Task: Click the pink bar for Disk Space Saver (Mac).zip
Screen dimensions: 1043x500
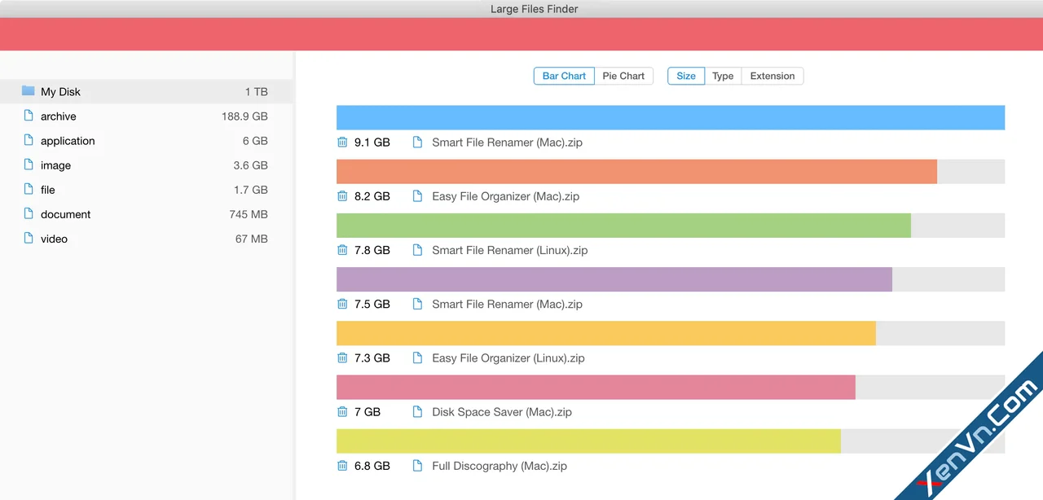Action: 596,387
